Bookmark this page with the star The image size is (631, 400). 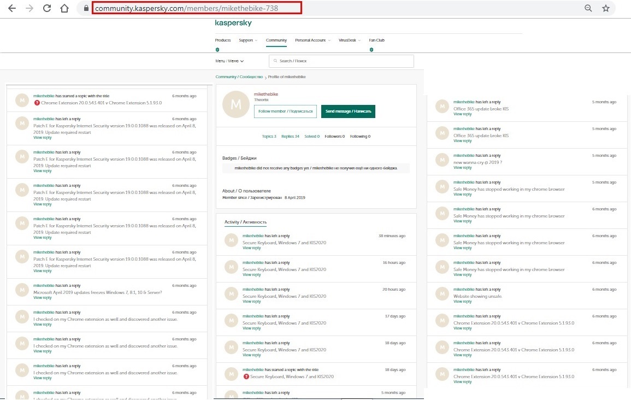pyautogui.click(x=606, y=8)
